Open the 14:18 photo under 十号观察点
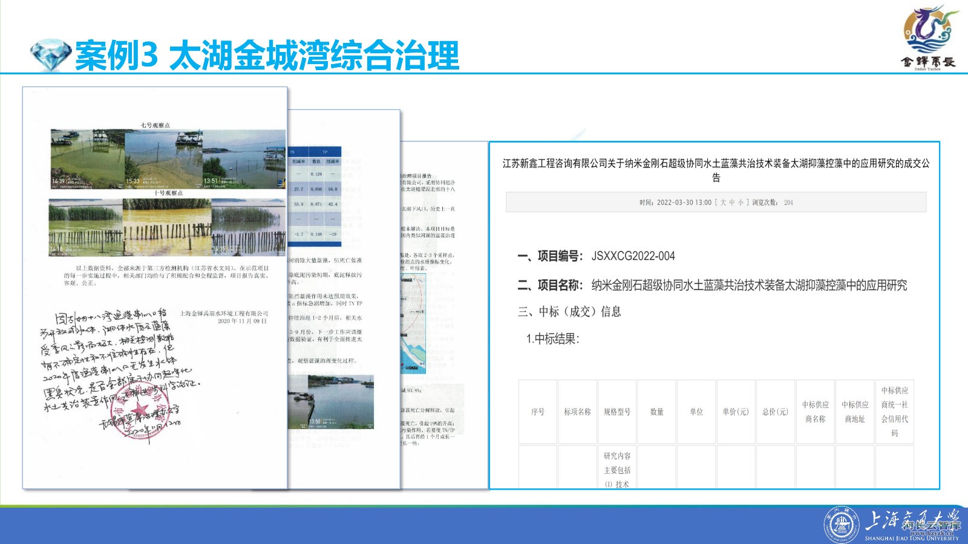The width and height of the screenshot is (968, 544). 86,227
